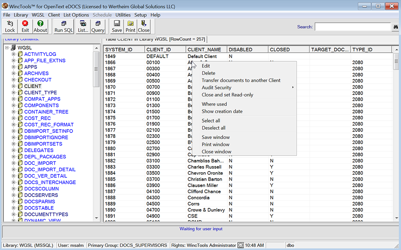Open the File menu

(x=7, y=15)
